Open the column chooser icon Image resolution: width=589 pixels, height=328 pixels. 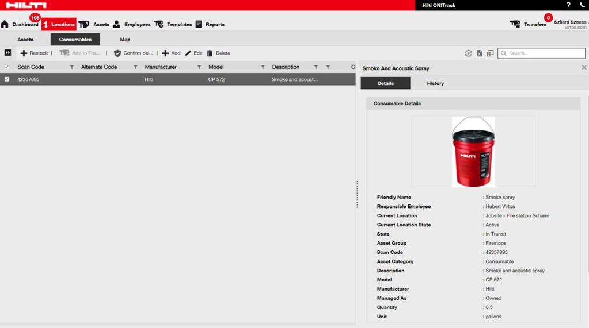[x=490, y=53]
